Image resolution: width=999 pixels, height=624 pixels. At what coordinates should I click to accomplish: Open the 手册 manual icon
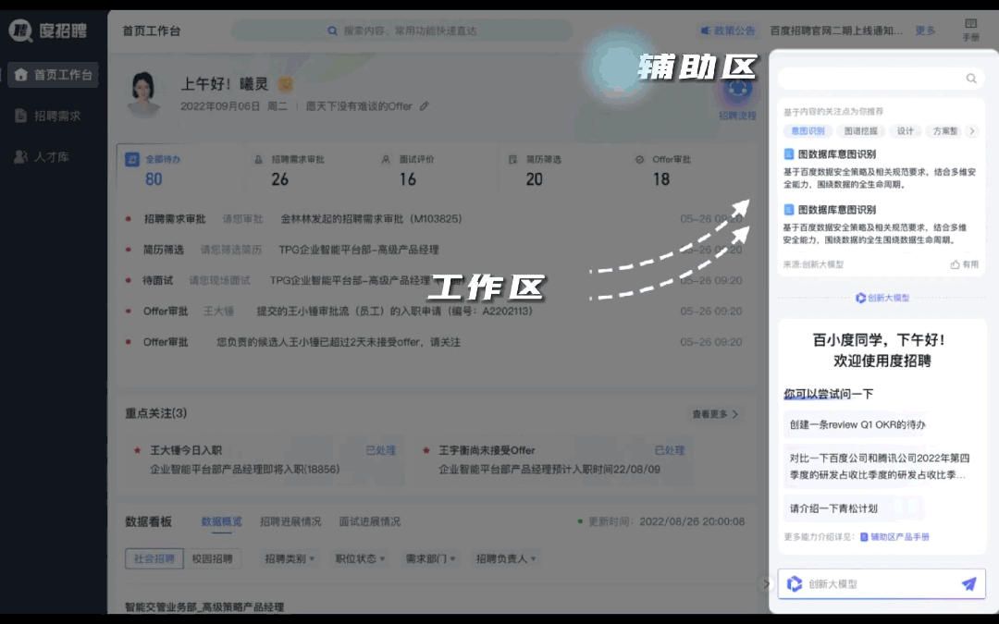[x=970, y=30]
